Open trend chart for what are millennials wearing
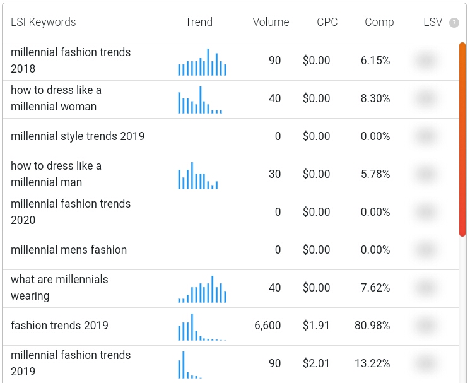 (x=202, y=289)
